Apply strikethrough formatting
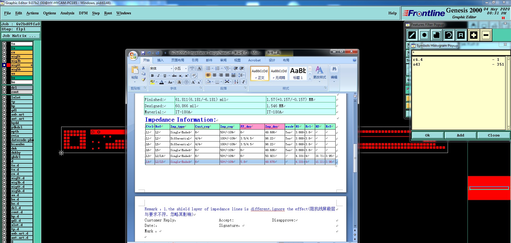 pos(174,76)
